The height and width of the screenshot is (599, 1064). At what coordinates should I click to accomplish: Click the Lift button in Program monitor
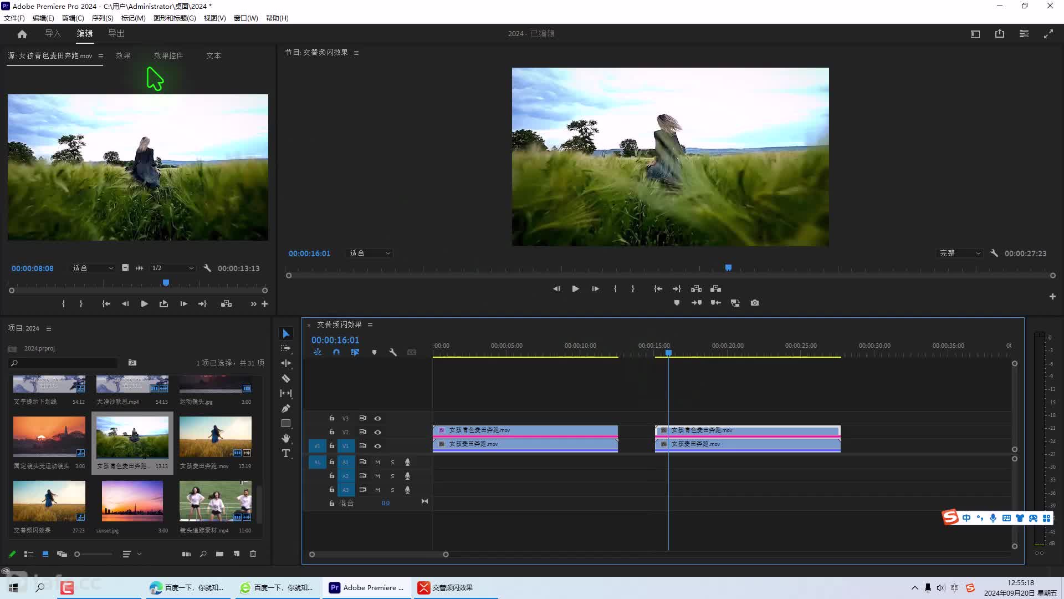[x=697, y=288]
